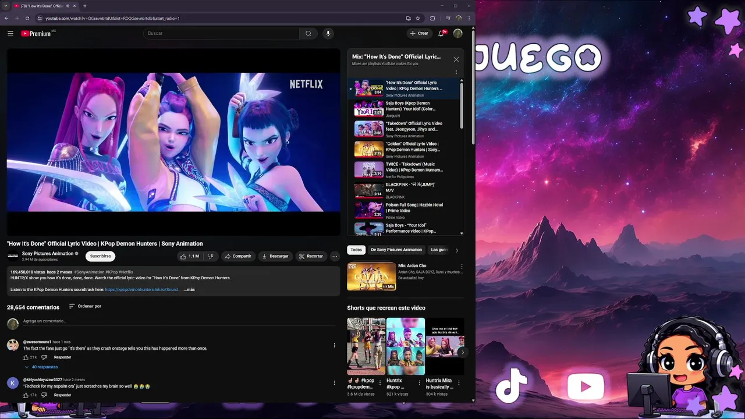The height and width of the screenshot is (419, 745).
Task: Click the playlist panel scrollbar
Action: click(462, 105)
